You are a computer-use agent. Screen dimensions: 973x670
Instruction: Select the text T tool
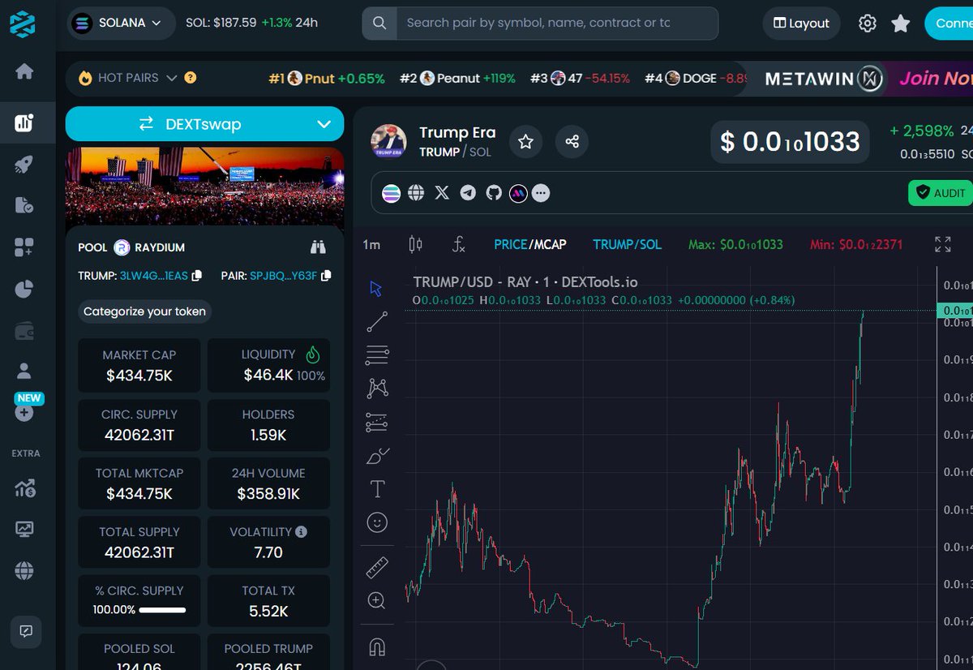point(377,488)
